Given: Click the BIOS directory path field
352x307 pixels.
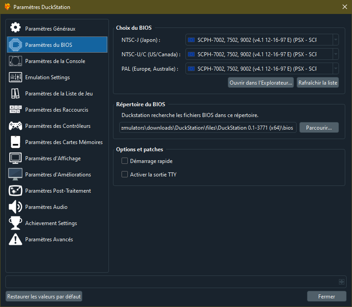Looking at the screenshot, I should click(208, 128).
